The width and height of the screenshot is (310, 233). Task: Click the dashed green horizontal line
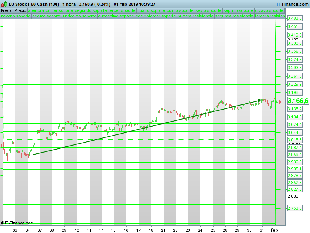point(116,139)
